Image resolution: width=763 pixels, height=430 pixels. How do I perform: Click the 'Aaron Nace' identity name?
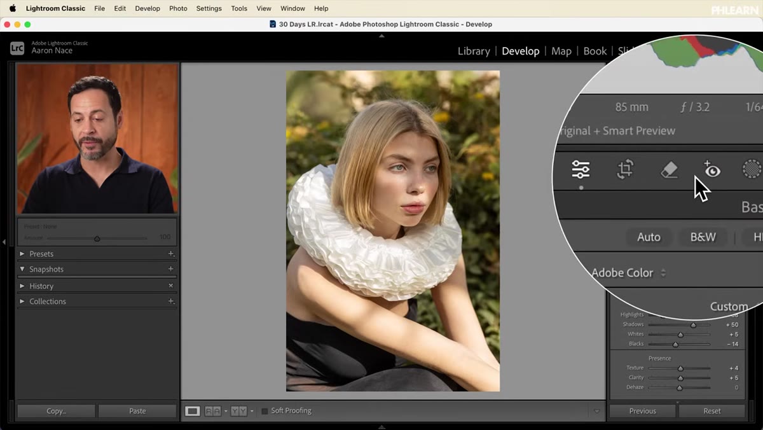point(52,51)
